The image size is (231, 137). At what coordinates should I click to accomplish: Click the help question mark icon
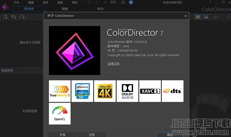(210, 3)
